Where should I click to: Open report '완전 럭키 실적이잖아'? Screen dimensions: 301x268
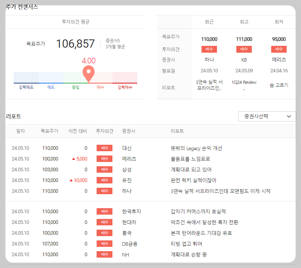pos(194,180)
